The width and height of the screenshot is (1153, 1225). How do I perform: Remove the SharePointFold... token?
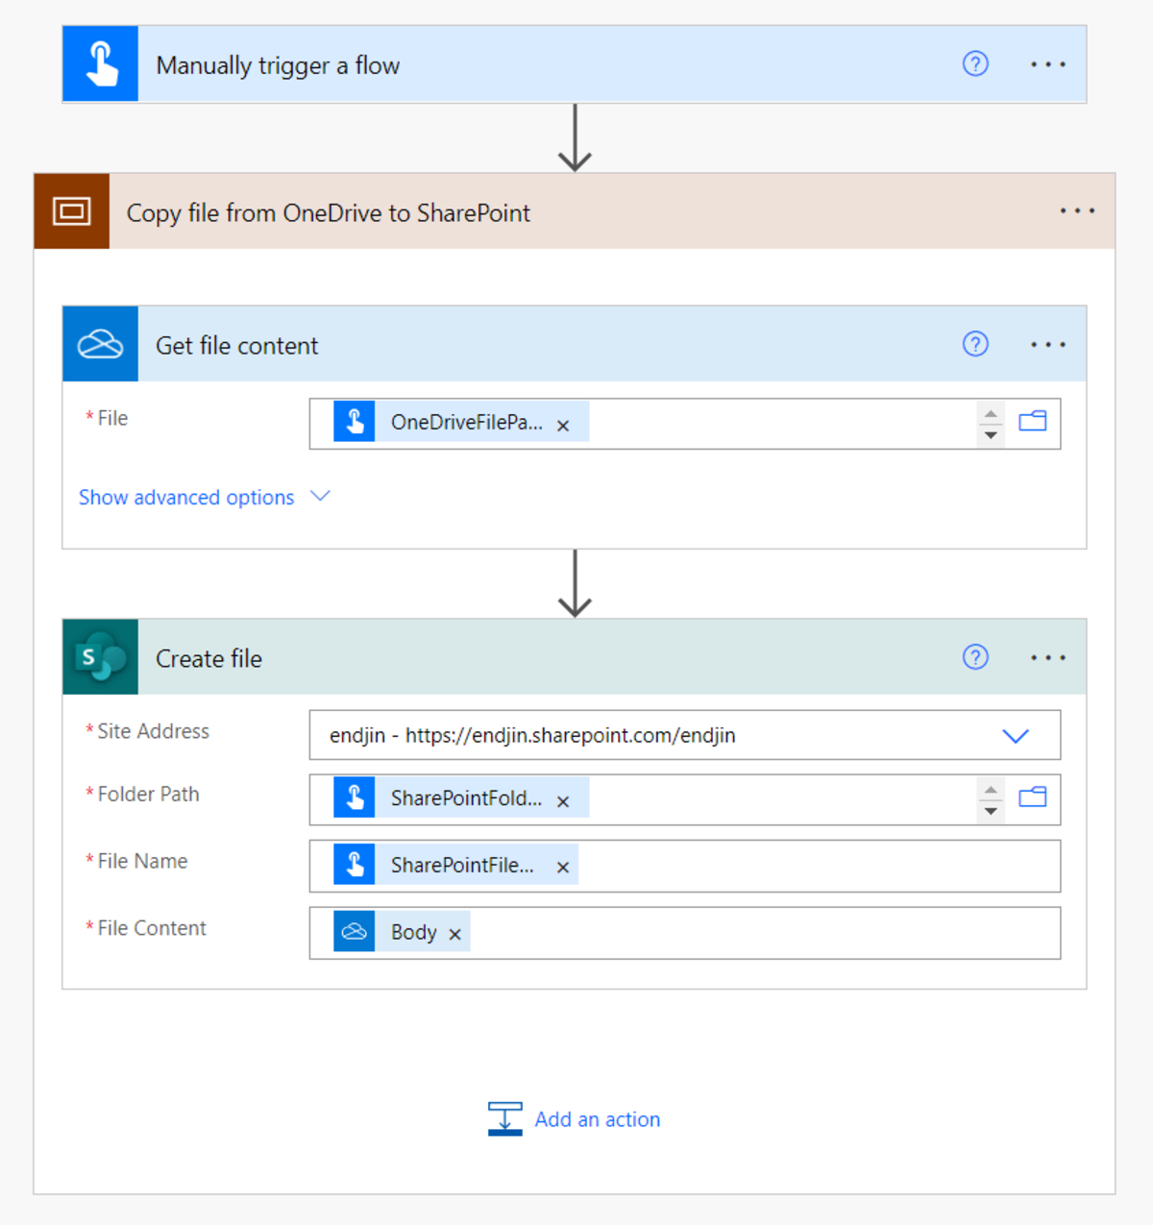(x=563, y=801)
